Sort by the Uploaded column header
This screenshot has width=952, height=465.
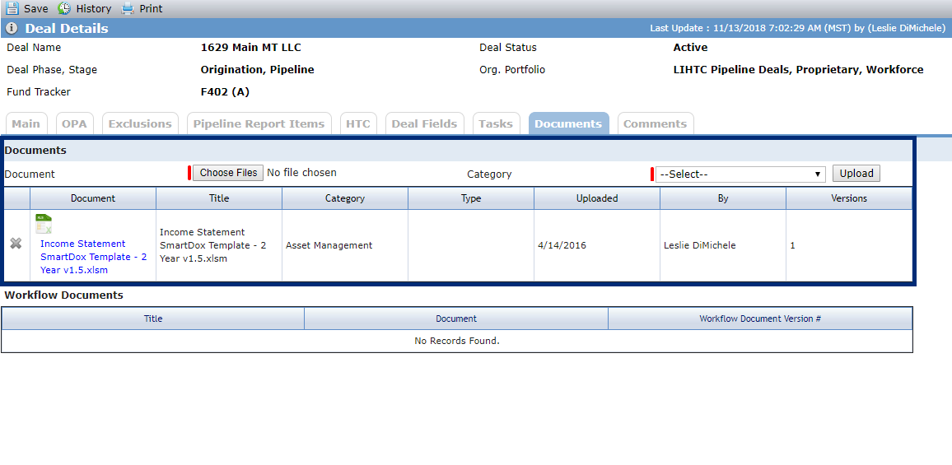pyautogui.click(x=597, y=198)
